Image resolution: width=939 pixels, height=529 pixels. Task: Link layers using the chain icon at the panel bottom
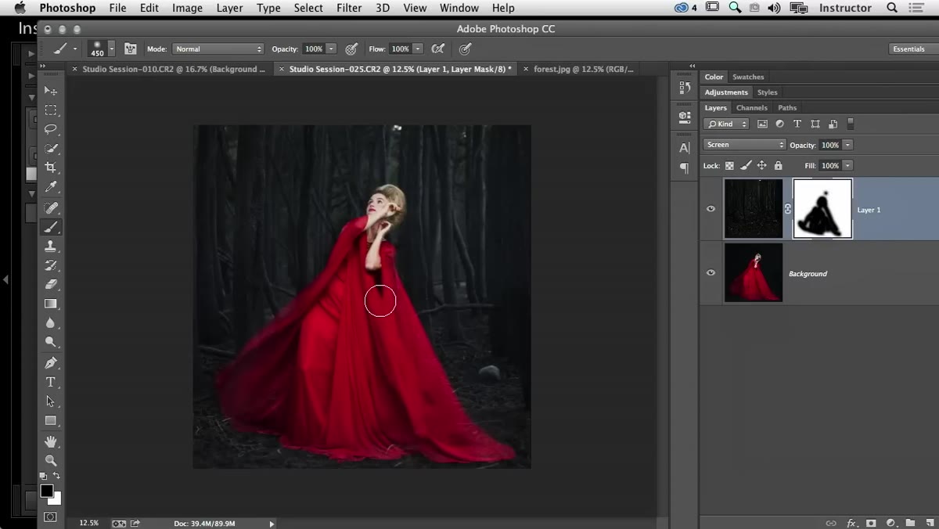pyautogui.click(x=831, y=523)
